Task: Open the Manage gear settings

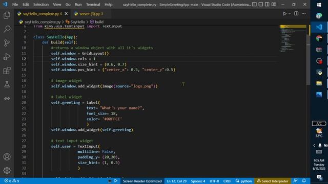Action: (x=7, y=170)
